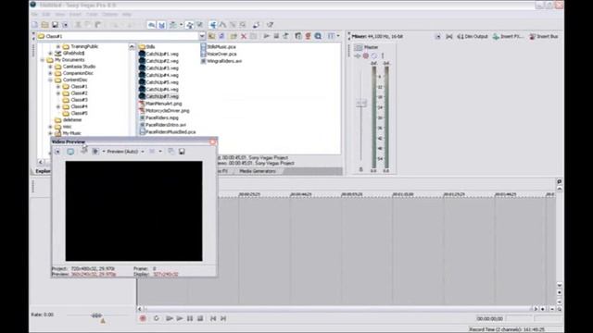
Task: Collapse the My Documents tree node
Action: coord(43,60)
